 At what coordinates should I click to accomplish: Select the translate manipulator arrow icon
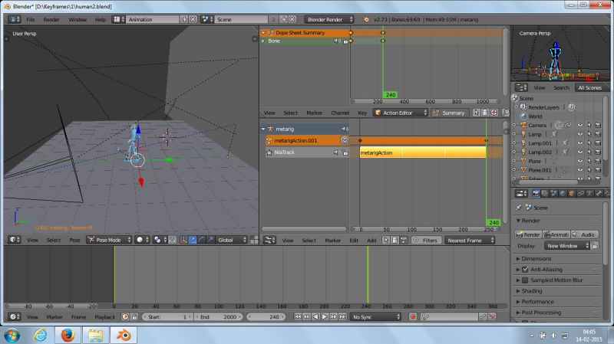[x=193, y=240]
